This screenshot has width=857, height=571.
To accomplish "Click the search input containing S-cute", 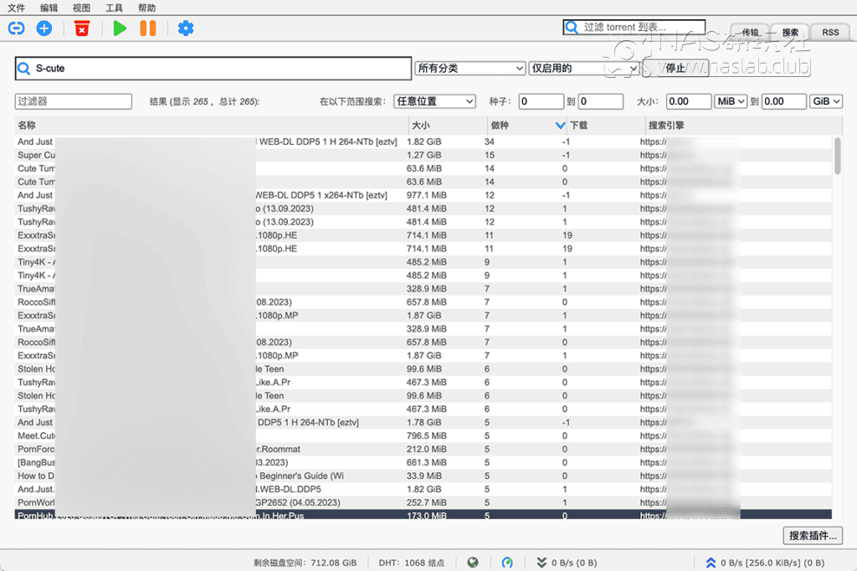I will pyautogui.click(x=209, y=68).
